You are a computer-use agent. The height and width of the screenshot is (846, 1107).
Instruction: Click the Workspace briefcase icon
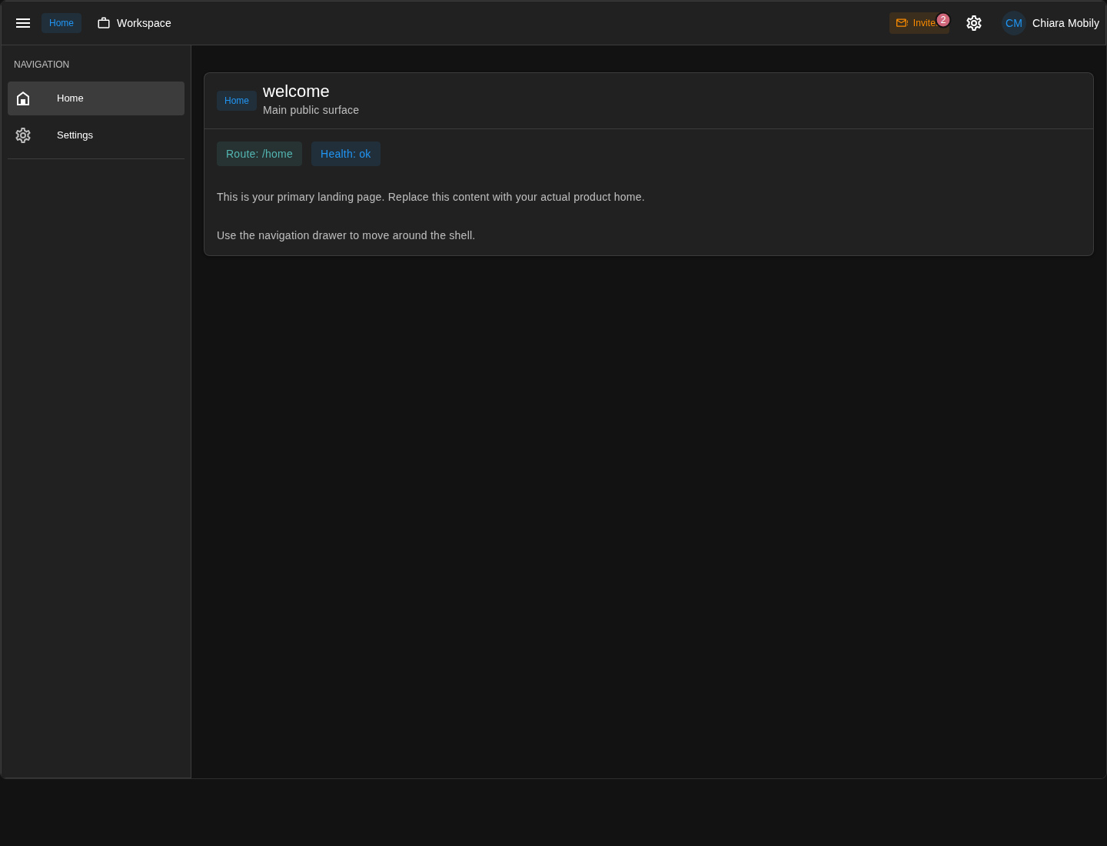pyautogui.click(x=104, y=23)
